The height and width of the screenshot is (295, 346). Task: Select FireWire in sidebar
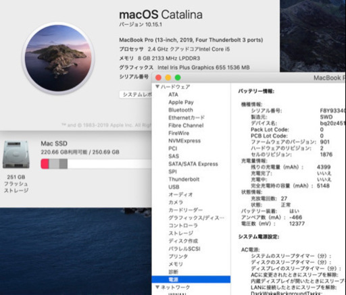178,133
